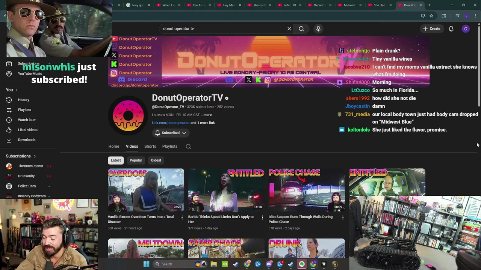The width and height of the screenshot is (481, 270).
Task: Open a new browser tab
Action: click(430, 5)
